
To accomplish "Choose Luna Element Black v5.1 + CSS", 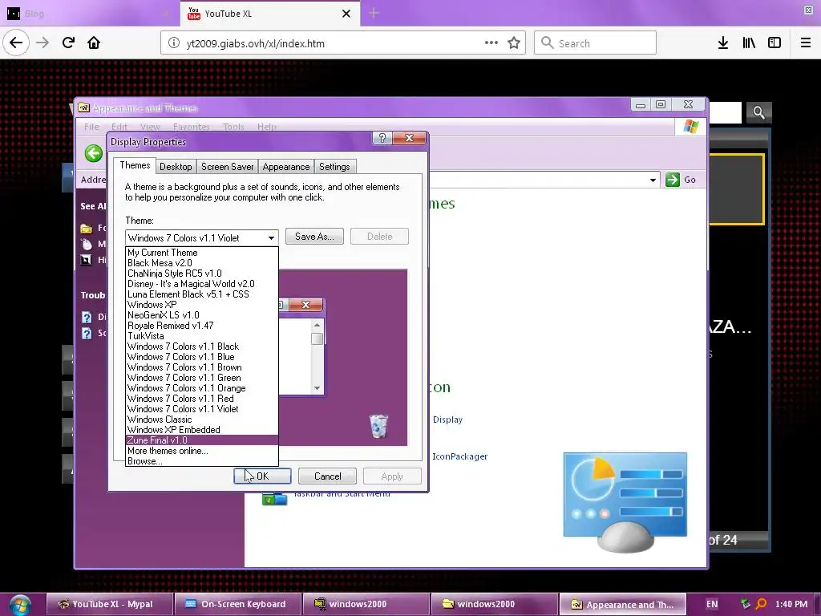I will [202, 294].
